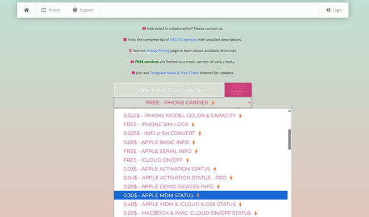Click the Support at-sign icon in navbar
The width and height of the screenshot is (369, 217).
[75, 10]
